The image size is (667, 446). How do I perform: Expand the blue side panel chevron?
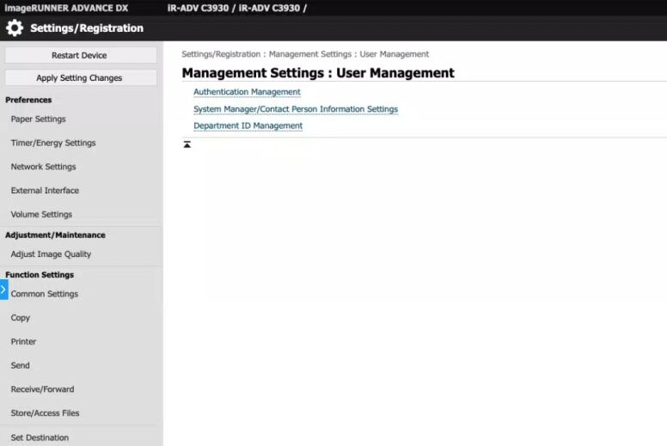[3, 290]
